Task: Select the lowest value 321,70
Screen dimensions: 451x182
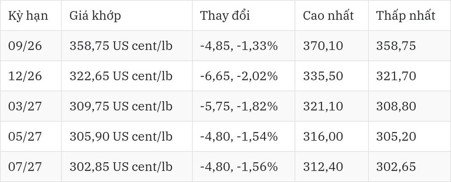Action: pos(396,76)
